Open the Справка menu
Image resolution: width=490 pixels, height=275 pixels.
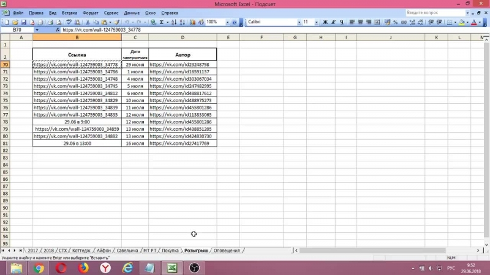(x=170, y=13)
